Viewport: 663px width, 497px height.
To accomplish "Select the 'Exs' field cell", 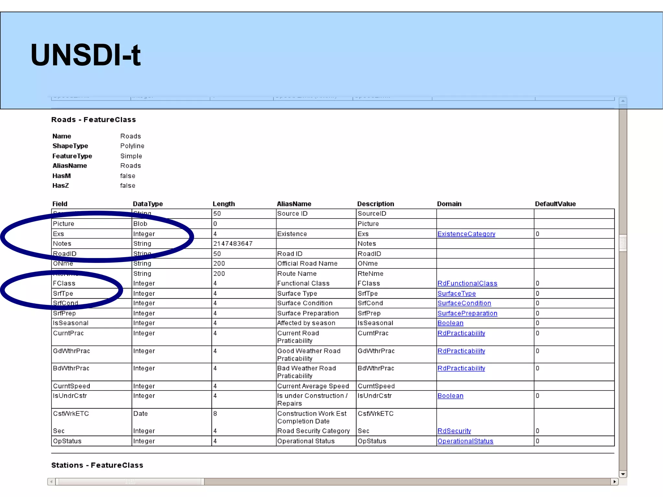I will pos(92,234).
